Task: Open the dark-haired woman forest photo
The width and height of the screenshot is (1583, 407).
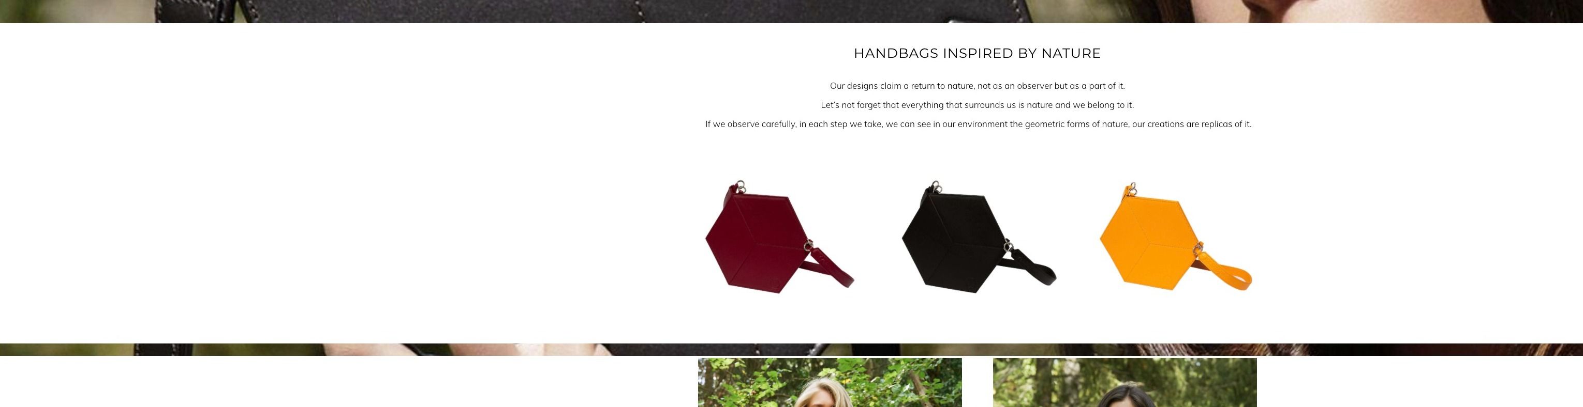Action: (x=1125, y=383)
